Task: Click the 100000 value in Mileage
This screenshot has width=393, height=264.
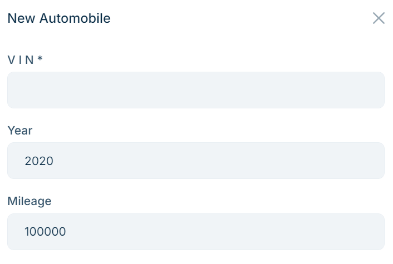Action: (x=45, y=232)
